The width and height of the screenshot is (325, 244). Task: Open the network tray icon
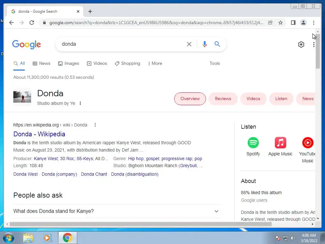285,238
